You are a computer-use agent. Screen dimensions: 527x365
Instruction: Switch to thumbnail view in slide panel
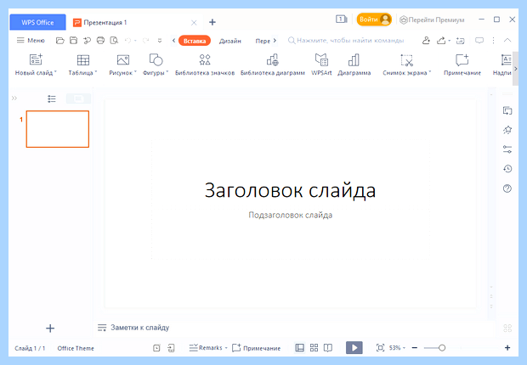(78, 98)
